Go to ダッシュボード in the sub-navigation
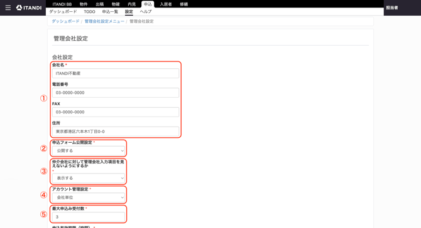The image size is (421, 228). tap(63, 11)
